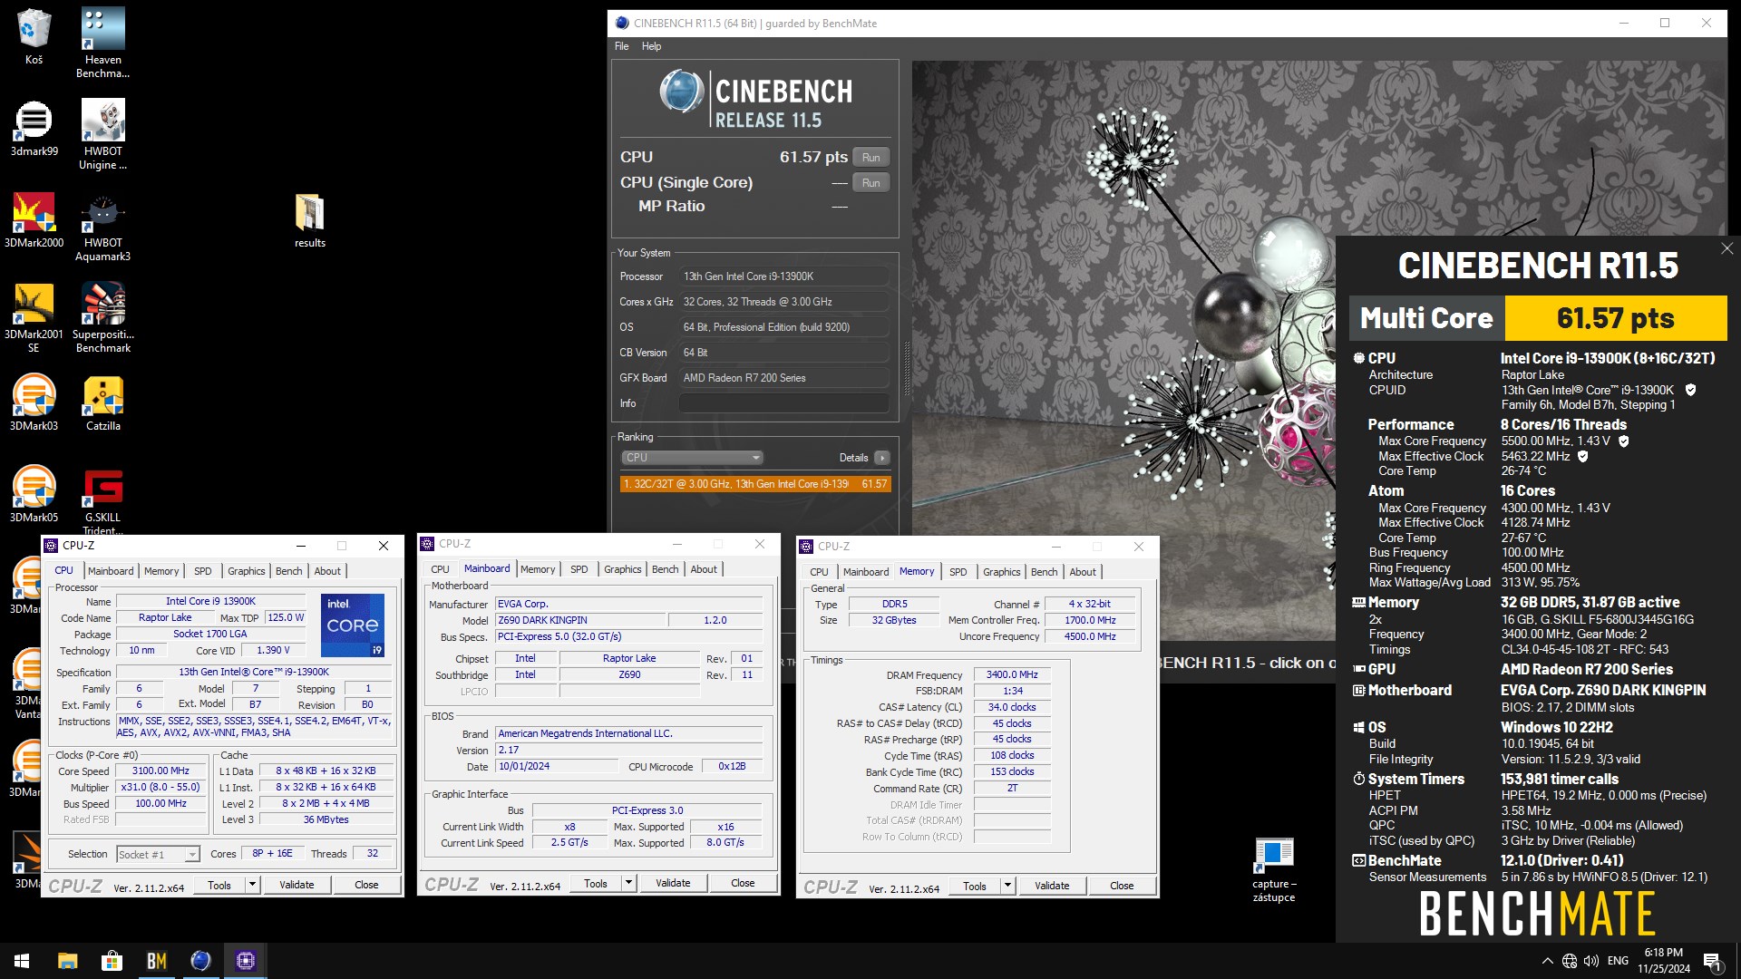Screen dimensions: 1741x979
Task: Click the Ranking Details arrow button
Action: [x=881, y=458]
